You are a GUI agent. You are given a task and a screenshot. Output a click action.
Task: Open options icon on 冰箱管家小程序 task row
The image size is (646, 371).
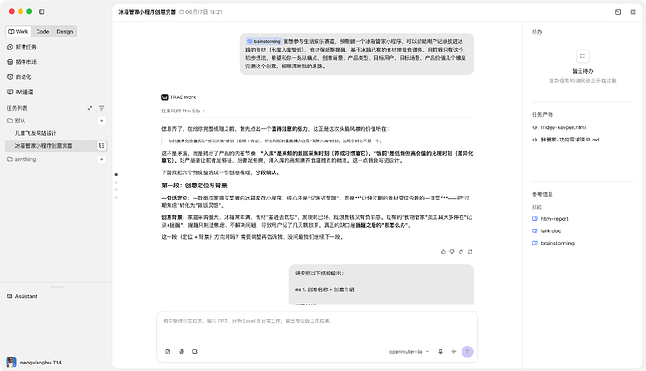[101, 146]
